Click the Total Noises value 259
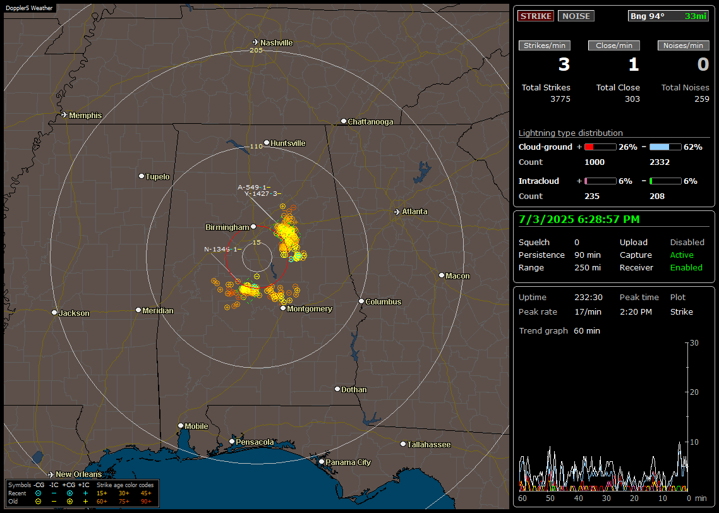719x513 pixels. (x=701, y=99)
